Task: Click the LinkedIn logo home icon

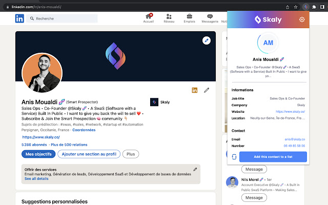Action: coord(19,18)
